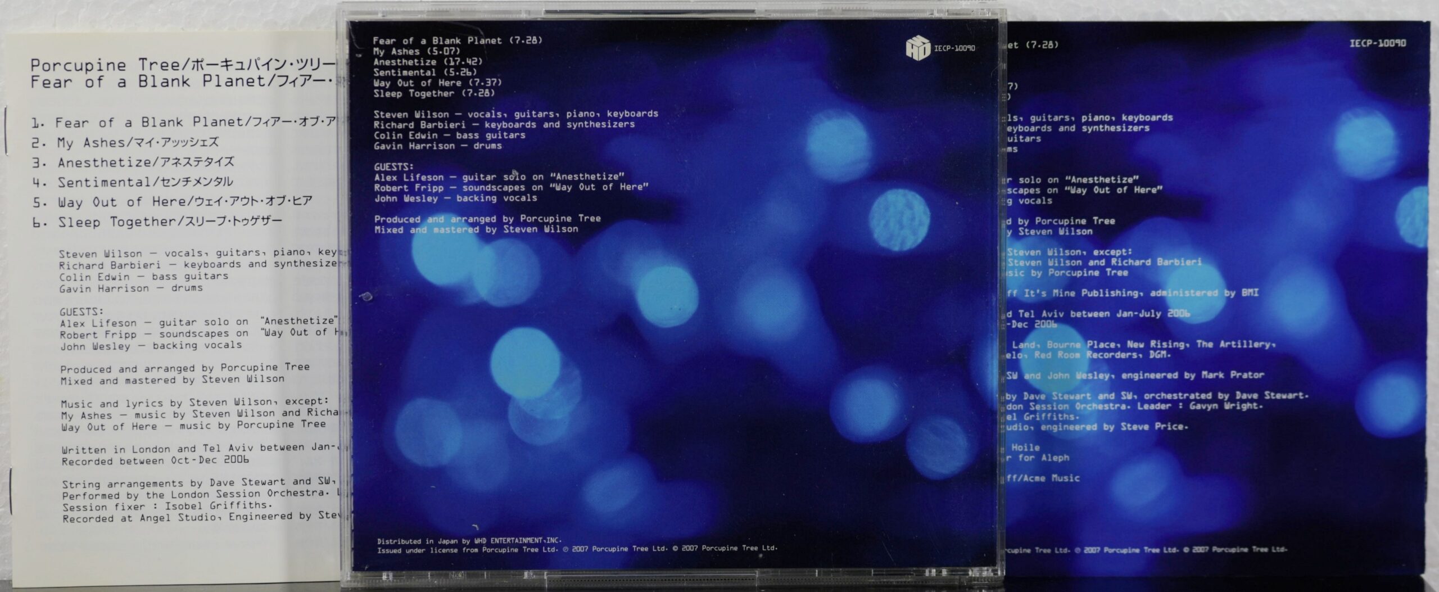Click "Distributed in Japan by WHD ENTERTAINMENT, INC."
Screen dimensions: 1439x592
point(469,541)
